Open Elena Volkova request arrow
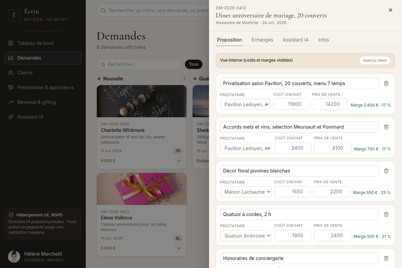This screenshot has height=268, width=402. 179,248
